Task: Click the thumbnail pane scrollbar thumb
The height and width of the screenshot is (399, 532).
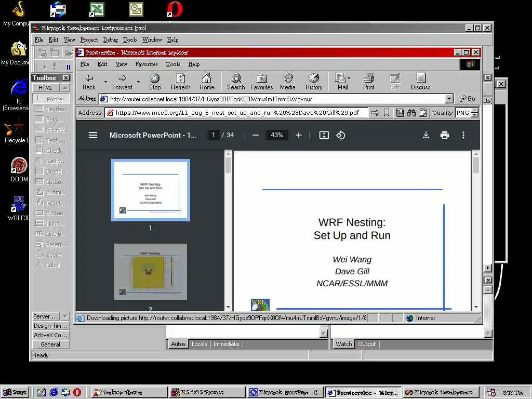Action: (x=229, y=165)
